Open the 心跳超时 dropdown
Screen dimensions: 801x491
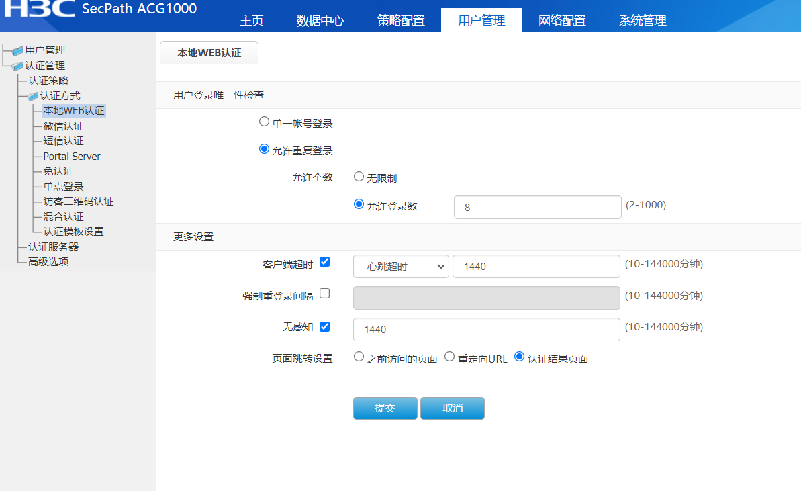[401, 267]
